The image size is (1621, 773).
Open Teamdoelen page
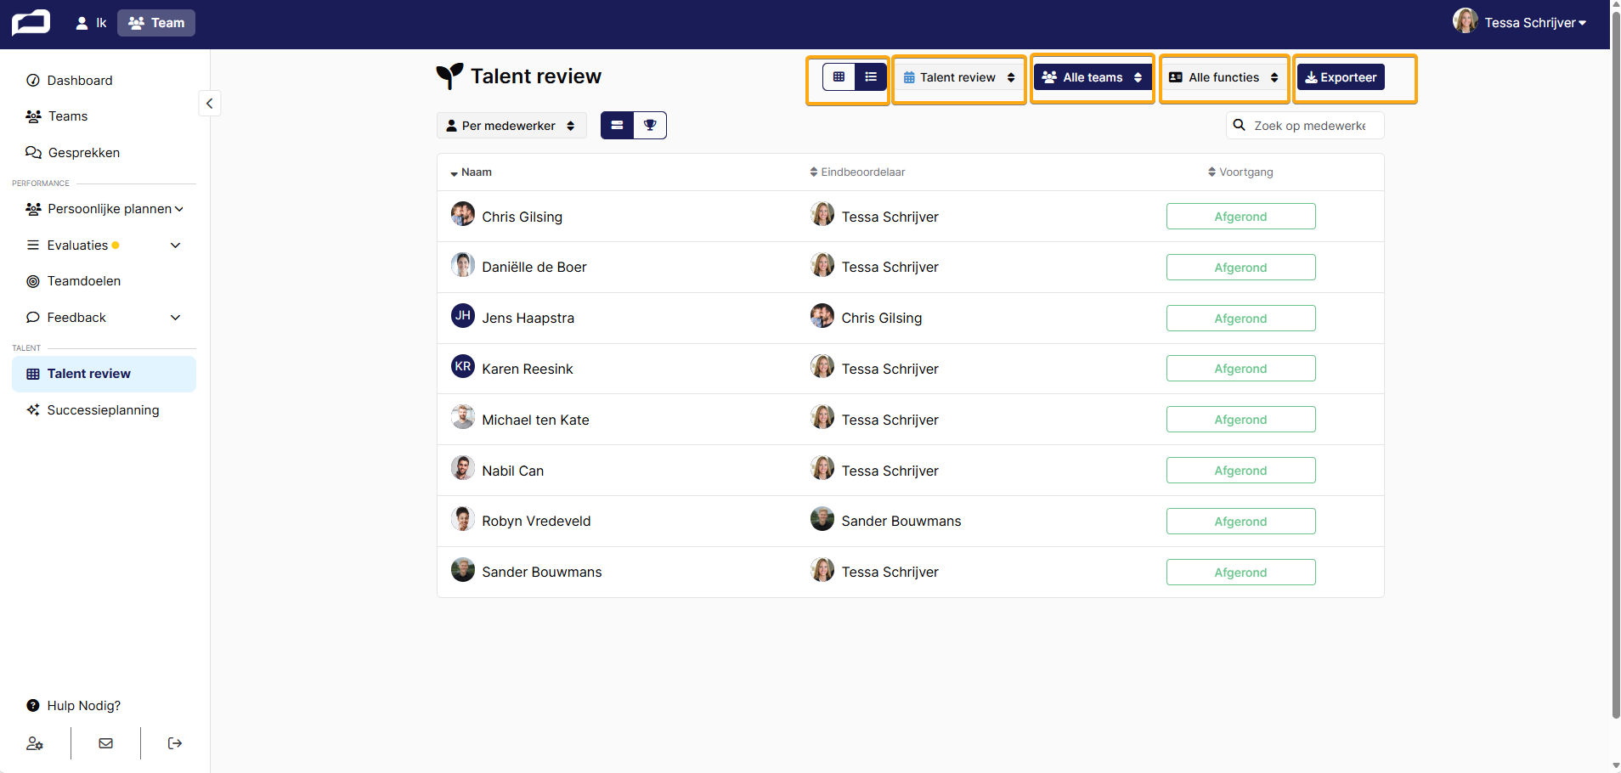83,281
